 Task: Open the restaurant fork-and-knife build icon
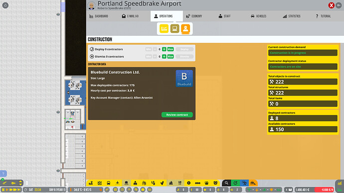(x=180, y=183)
